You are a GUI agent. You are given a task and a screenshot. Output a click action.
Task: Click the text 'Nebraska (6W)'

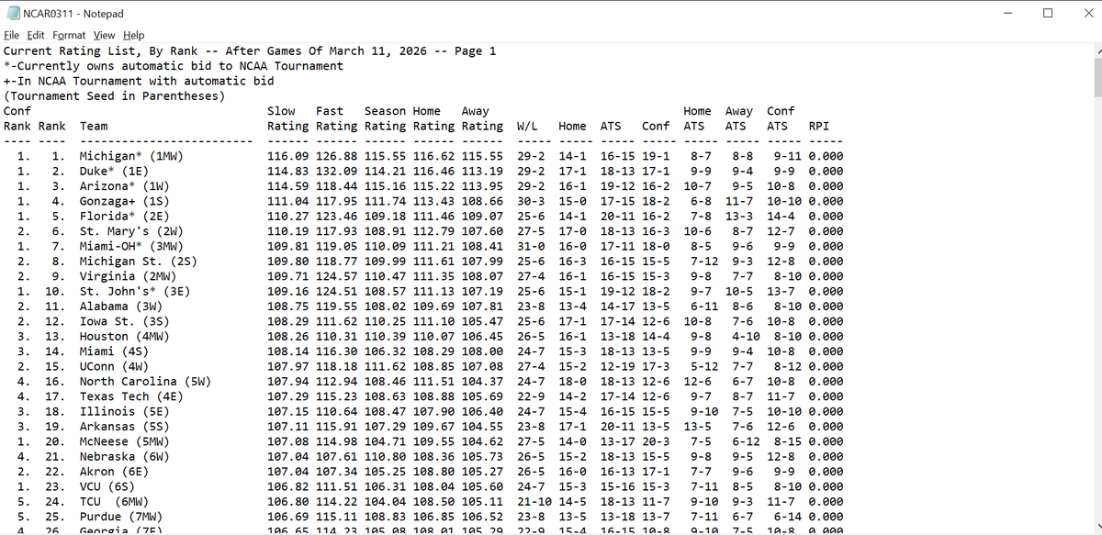[125, 456]
